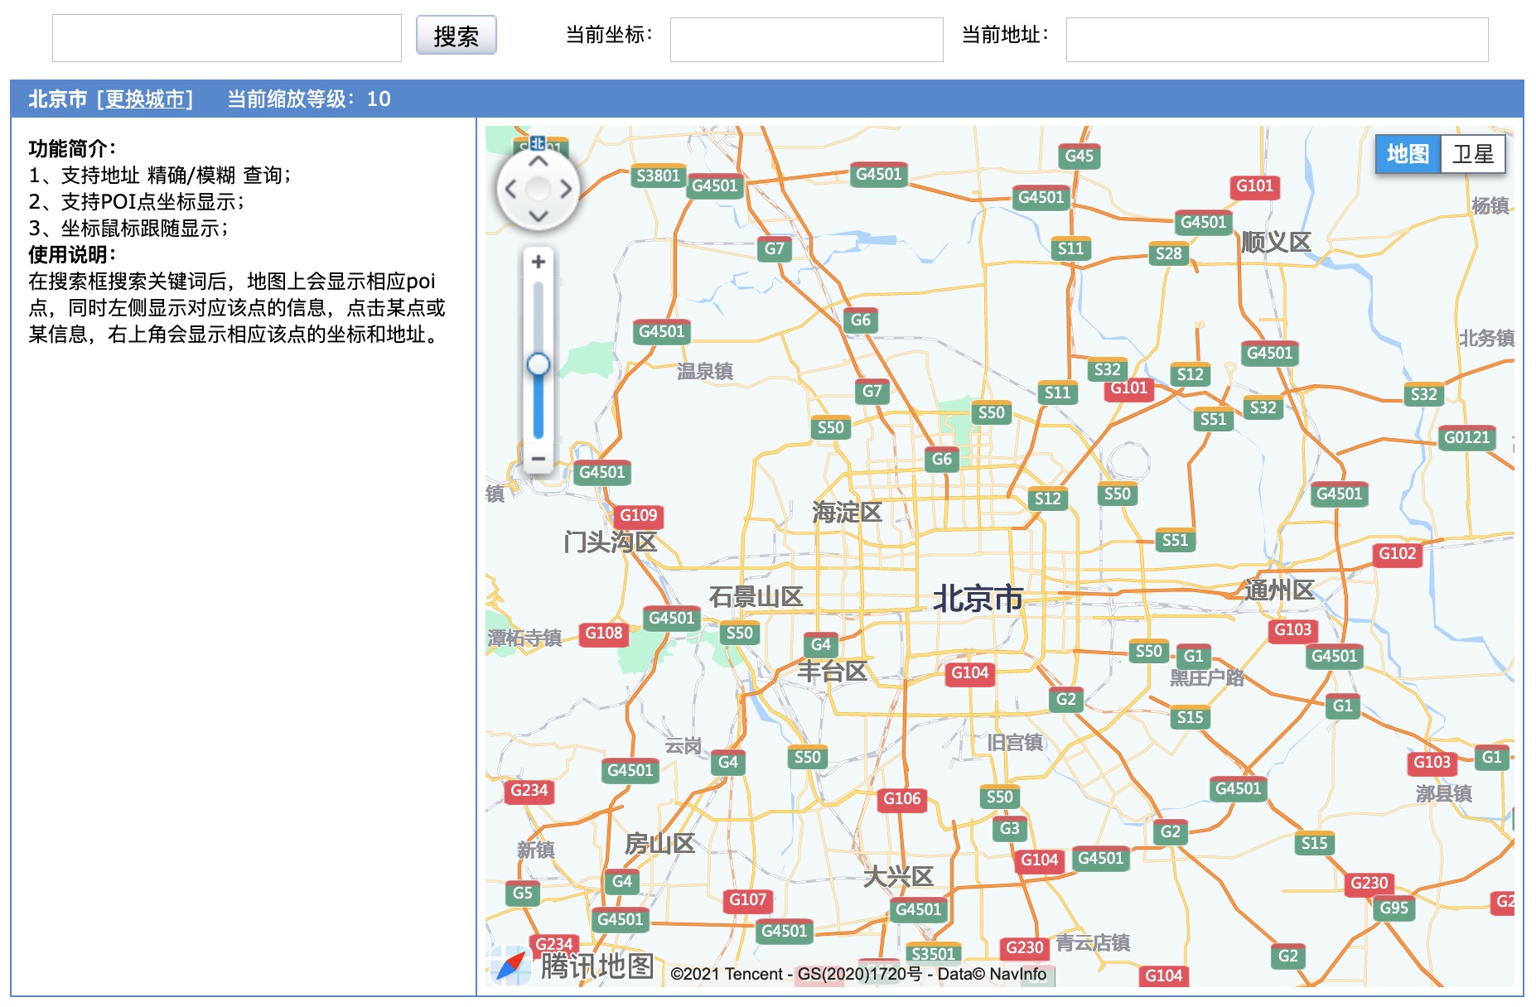Click the 新镇 town label
The image size is (1536, 1007).
coord(536,850)
